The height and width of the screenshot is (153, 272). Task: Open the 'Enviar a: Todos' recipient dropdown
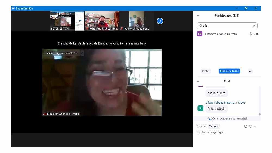pos(214,126)
